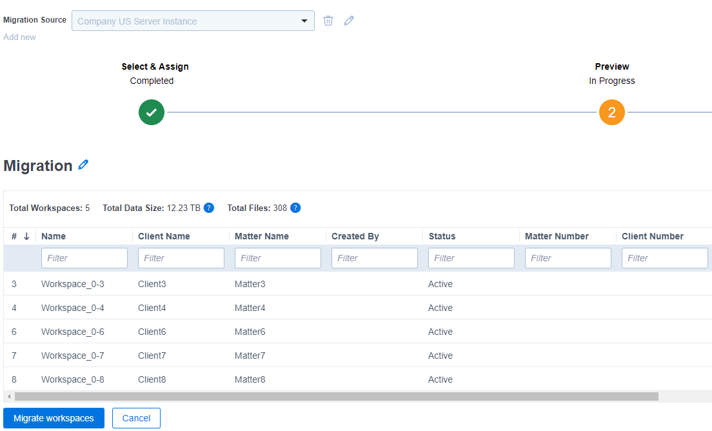Image resolution: width=712 pixels, height=431 pixels.
Task: Show help for Total Files
Action: point(295,208)
